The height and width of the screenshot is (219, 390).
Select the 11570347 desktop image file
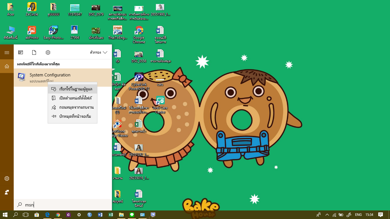point(75,9)
